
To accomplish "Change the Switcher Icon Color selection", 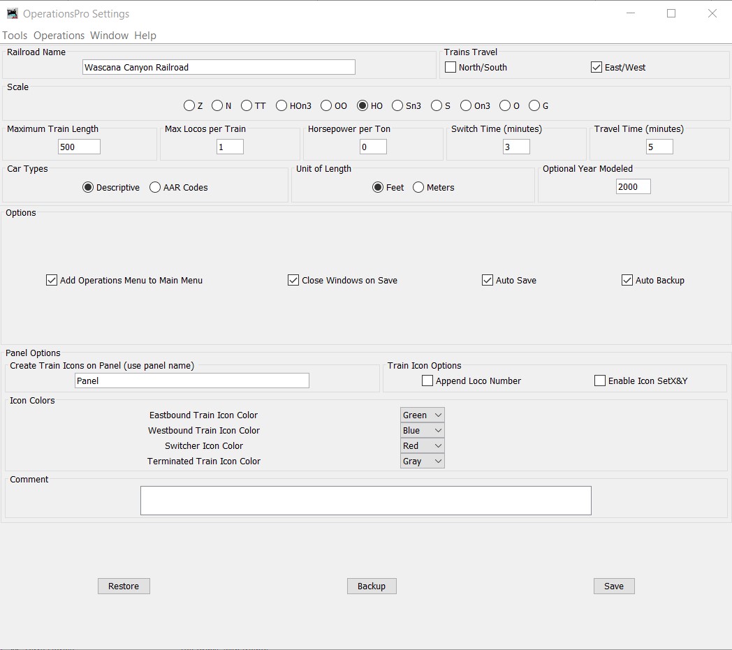I will pos(422,445).
